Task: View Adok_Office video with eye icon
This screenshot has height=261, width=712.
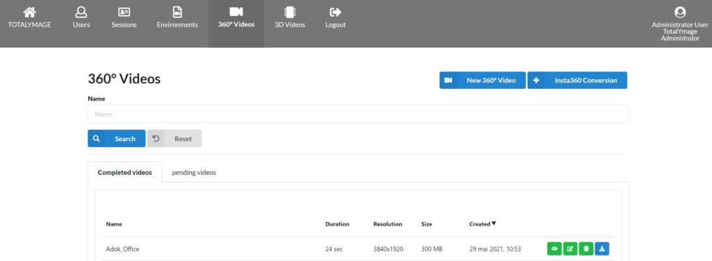Action: [x=554, y=249]
